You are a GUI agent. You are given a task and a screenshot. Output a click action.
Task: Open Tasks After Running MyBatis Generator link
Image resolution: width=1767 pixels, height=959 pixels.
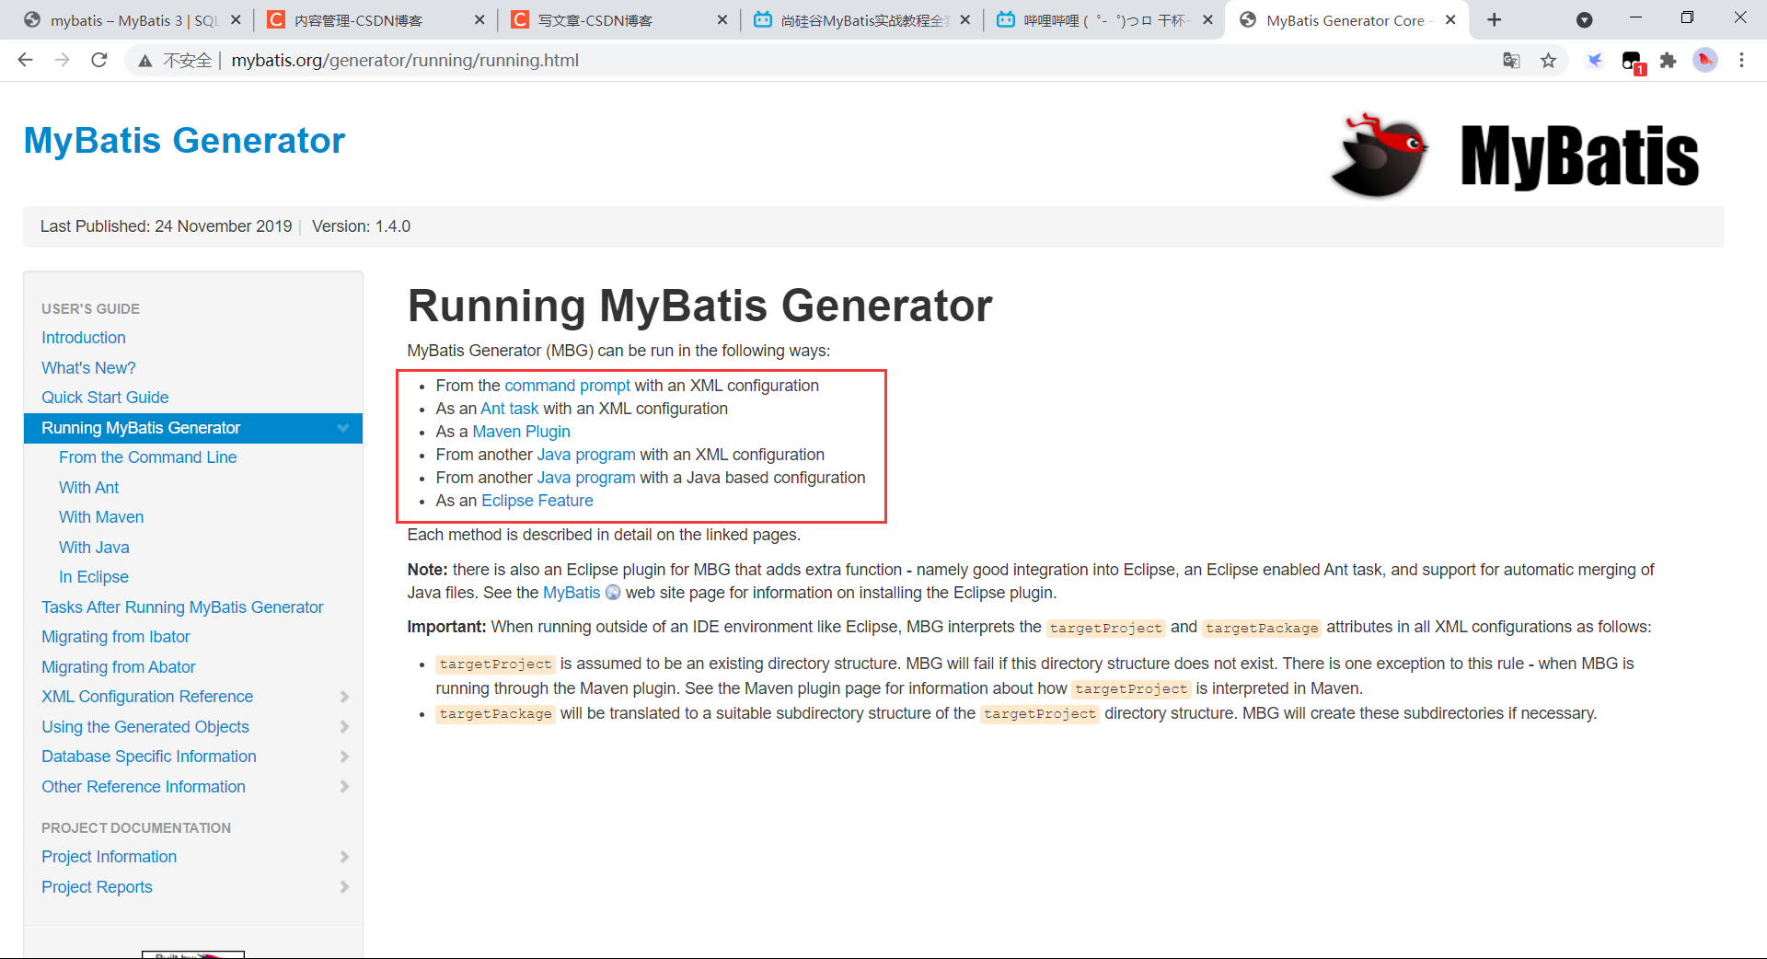[x=182, y=607]
